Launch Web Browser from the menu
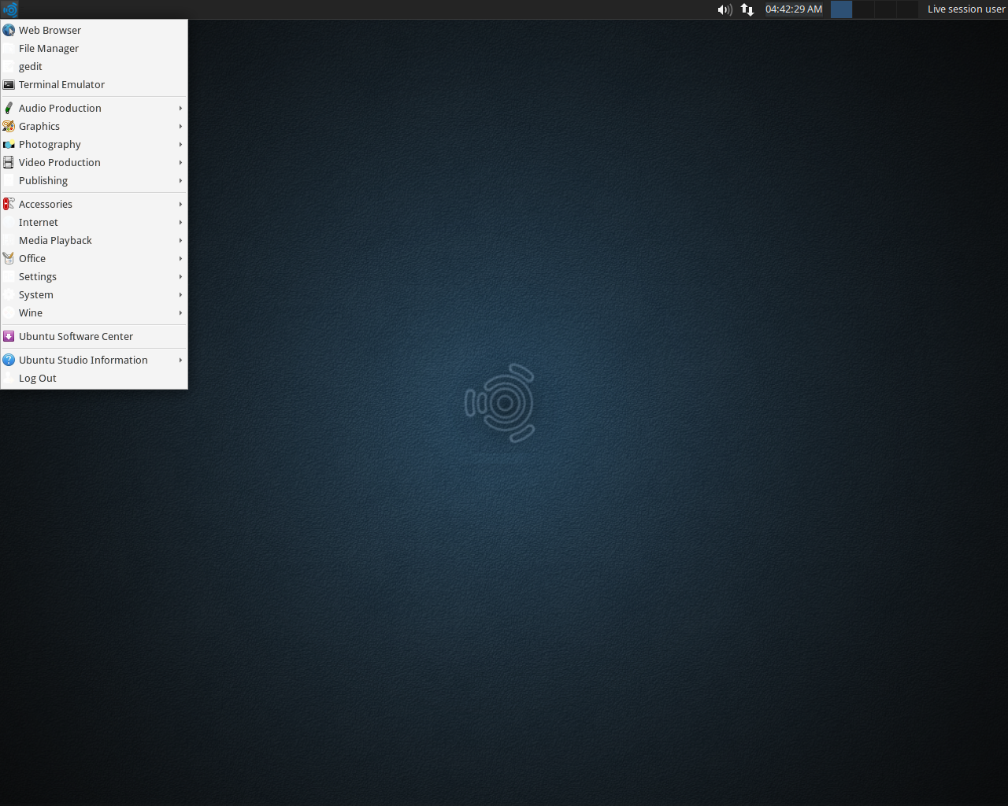1008x806 pixels. click(94, 30)
